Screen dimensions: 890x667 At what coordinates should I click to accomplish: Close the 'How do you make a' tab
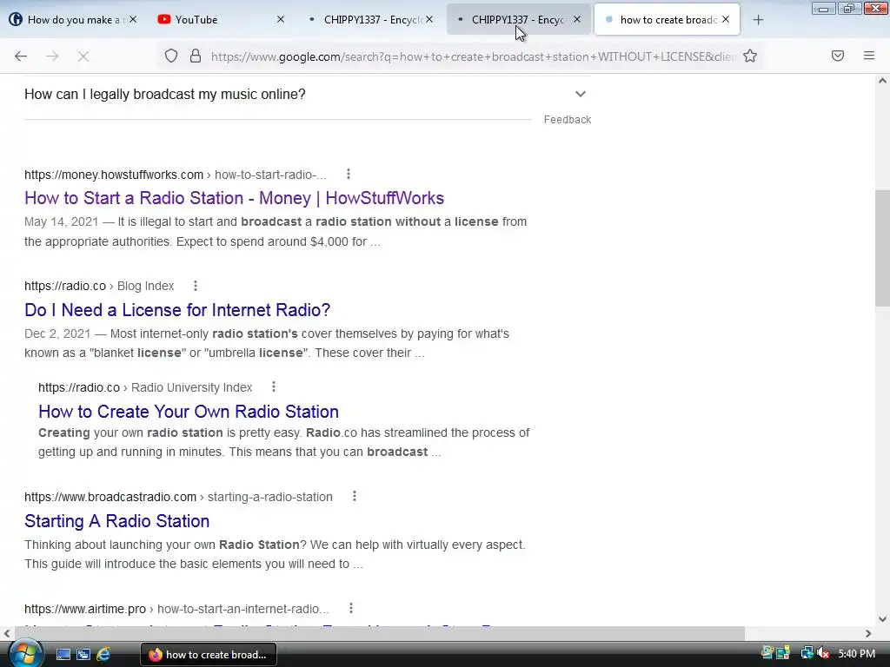pos(133,19)
